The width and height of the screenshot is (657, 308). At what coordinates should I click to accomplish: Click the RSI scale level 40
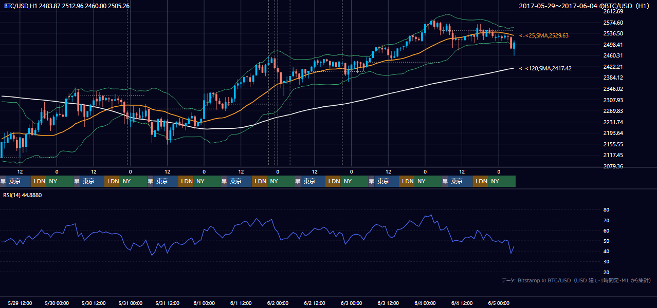606,251
